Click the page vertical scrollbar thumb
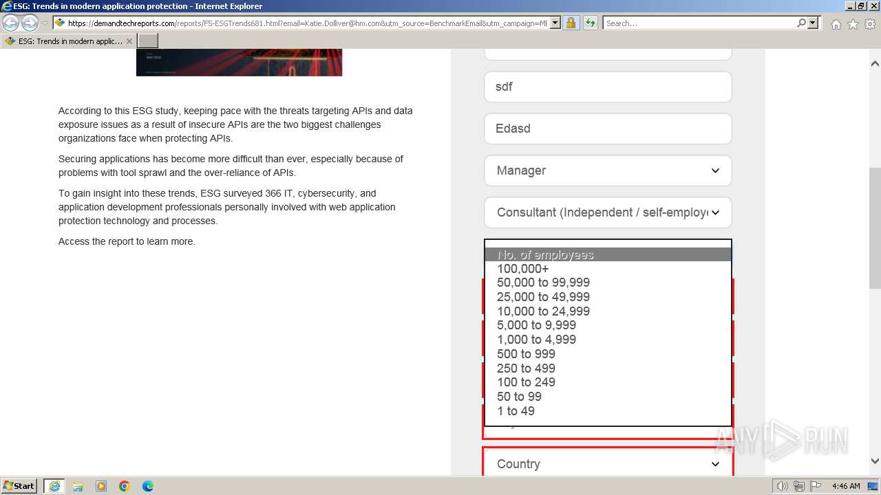 click(x=875, y=228)
